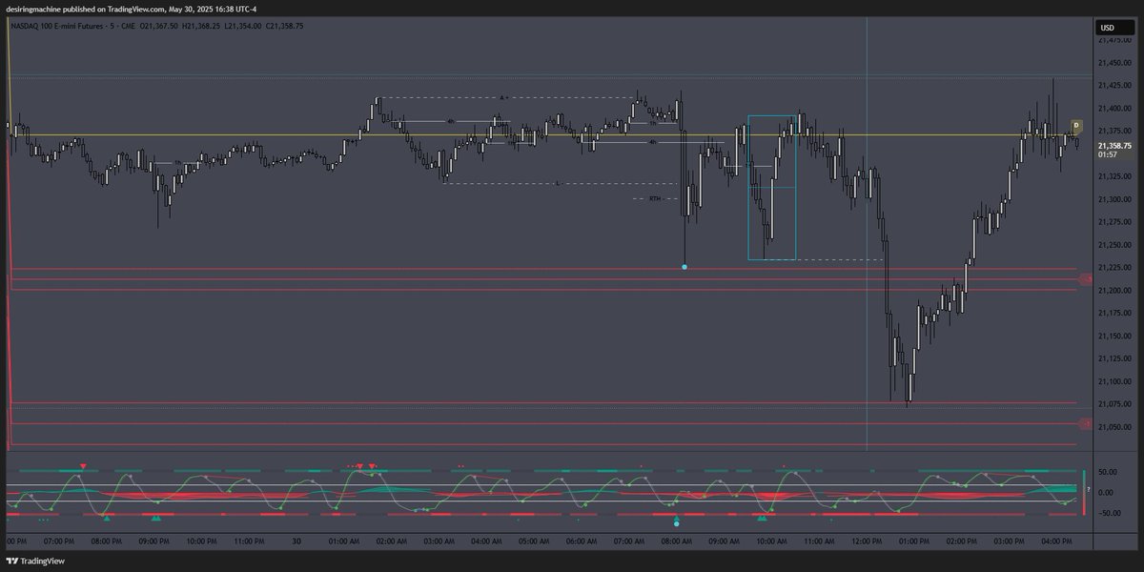Click the 21,250.00 price axis label
Screen dimensions: 1144x572
pyautogui.click(x=1116, y=245)
